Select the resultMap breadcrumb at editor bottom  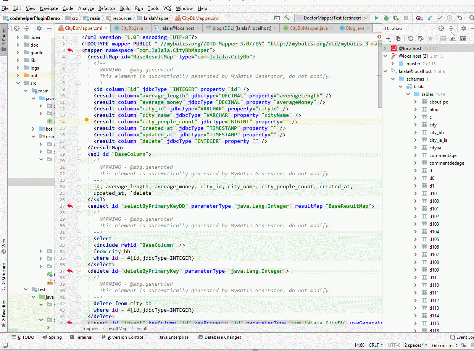tap(117, 328)
